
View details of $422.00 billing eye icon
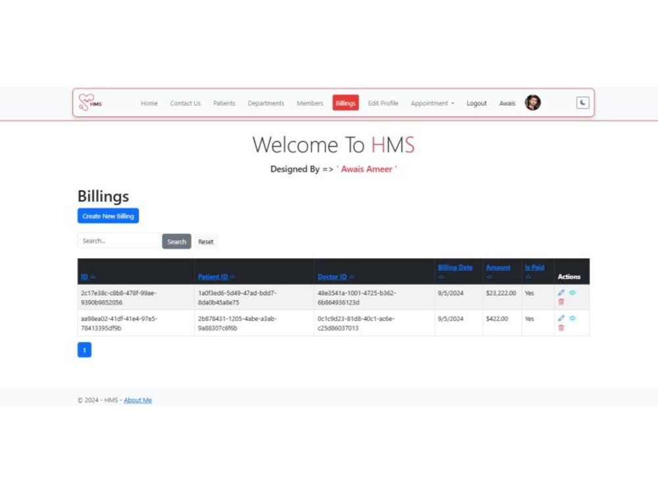572,318
